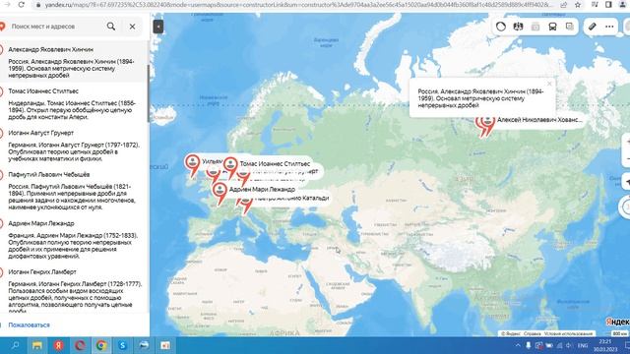Image resolution: width=630 pixels, height=354 pixels.
Task: Open the 'Условия использования' link
Action: click(x=569, y=333)
